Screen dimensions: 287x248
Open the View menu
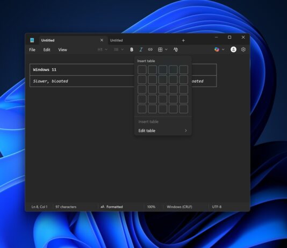(x=62, y=50)
